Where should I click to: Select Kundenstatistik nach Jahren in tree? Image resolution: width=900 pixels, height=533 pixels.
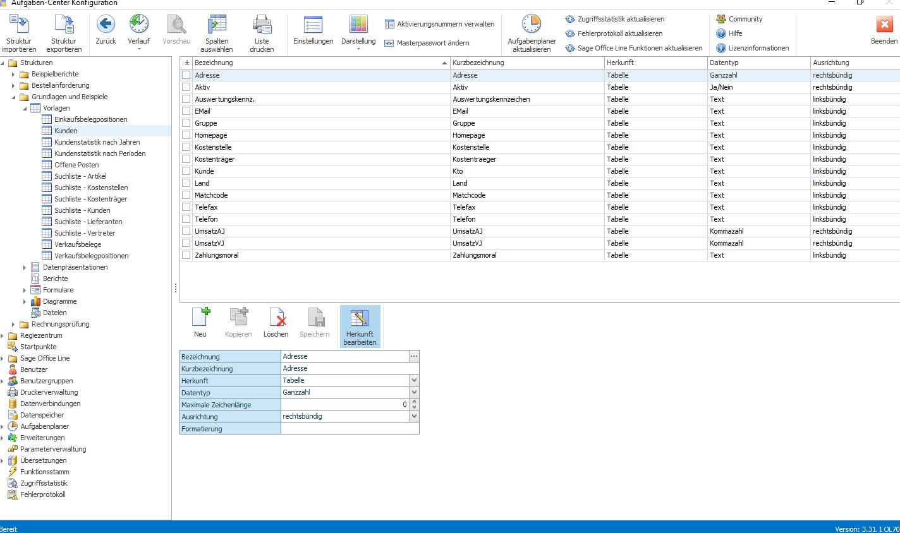click(97, 142)
